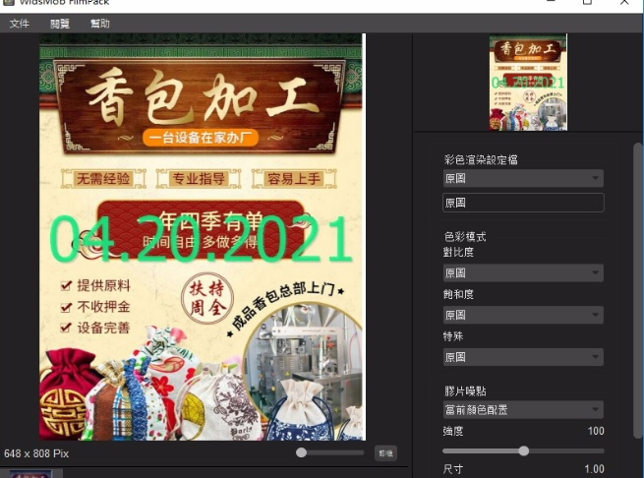Expand the 飽和度 dropdown
644x478 pixels.
(522, 315)
